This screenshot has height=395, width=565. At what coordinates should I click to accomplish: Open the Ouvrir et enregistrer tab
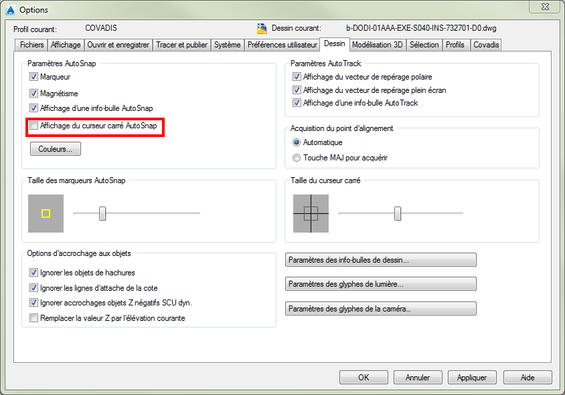pyautogui.click(x=118, y=45)
